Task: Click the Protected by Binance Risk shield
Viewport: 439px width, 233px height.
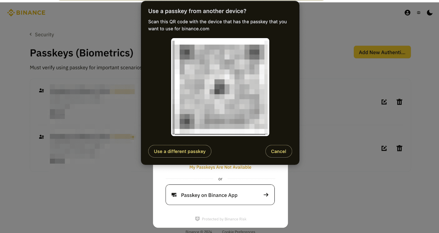Action: pyautogui.click(x=197, y=219)
